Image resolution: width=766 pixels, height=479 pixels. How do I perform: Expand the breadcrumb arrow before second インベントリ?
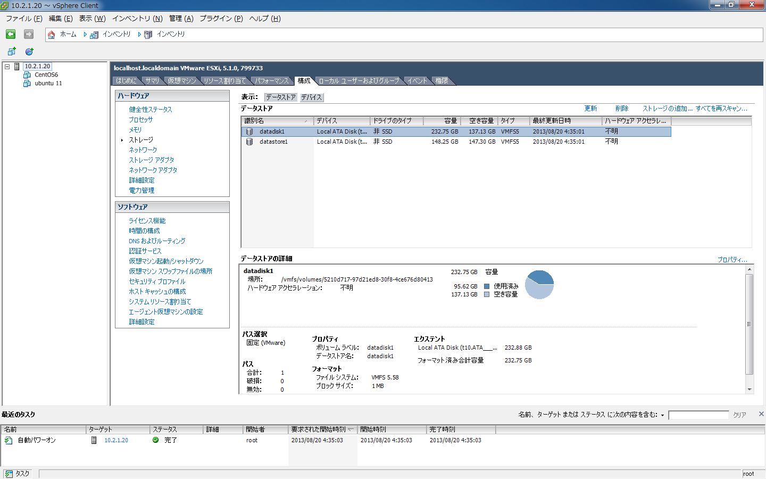(x=139, y=35)
